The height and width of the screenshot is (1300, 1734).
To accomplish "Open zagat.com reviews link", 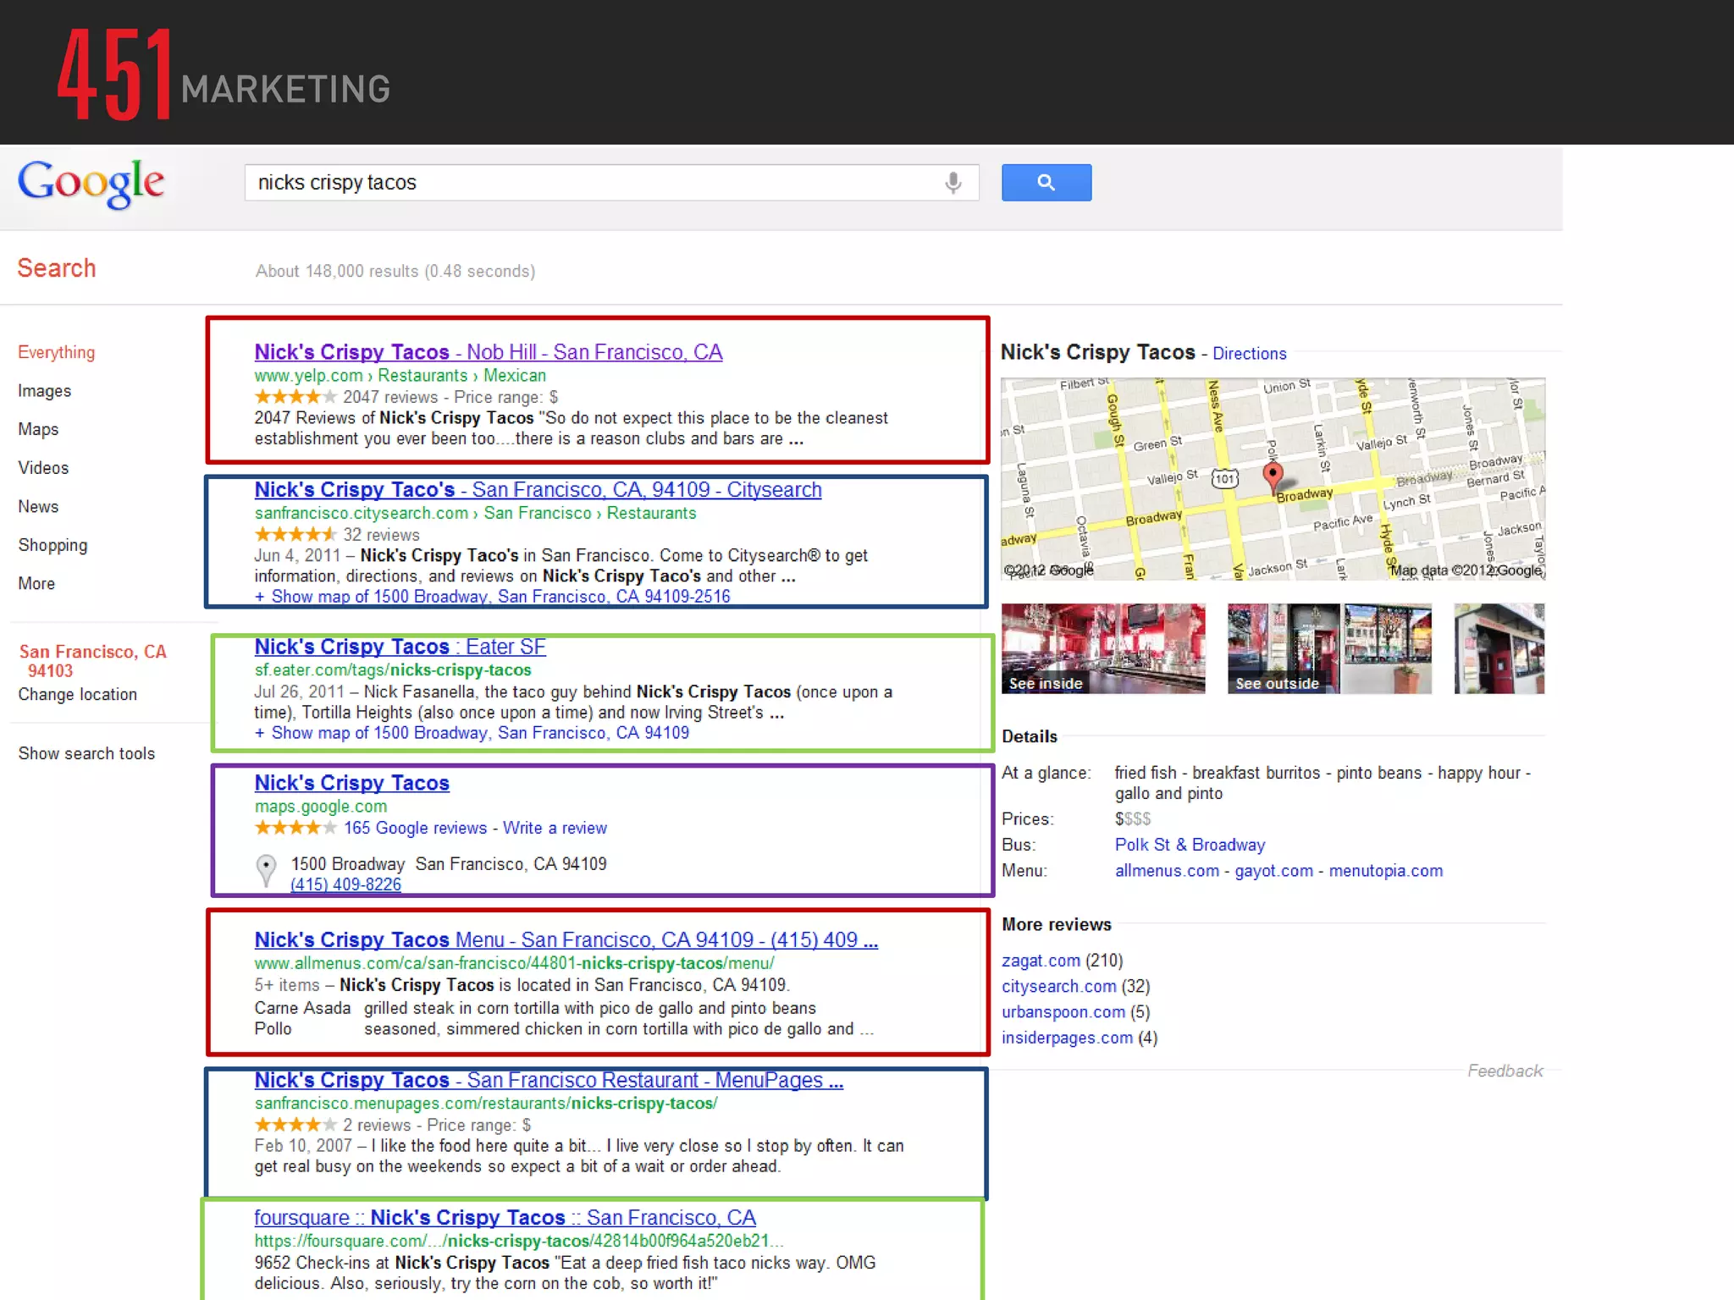I will (1041, 961).
